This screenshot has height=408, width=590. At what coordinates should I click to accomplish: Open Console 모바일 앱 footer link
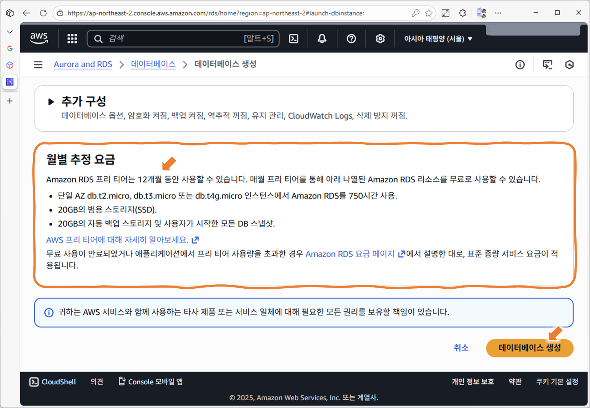(x=151, y=382)
